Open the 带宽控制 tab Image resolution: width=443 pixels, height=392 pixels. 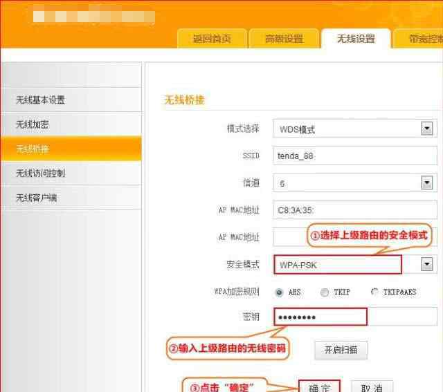(422, 39)
